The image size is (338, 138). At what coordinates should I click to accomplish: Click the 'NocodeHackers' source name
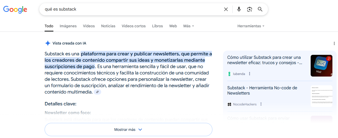pos(245,104)
